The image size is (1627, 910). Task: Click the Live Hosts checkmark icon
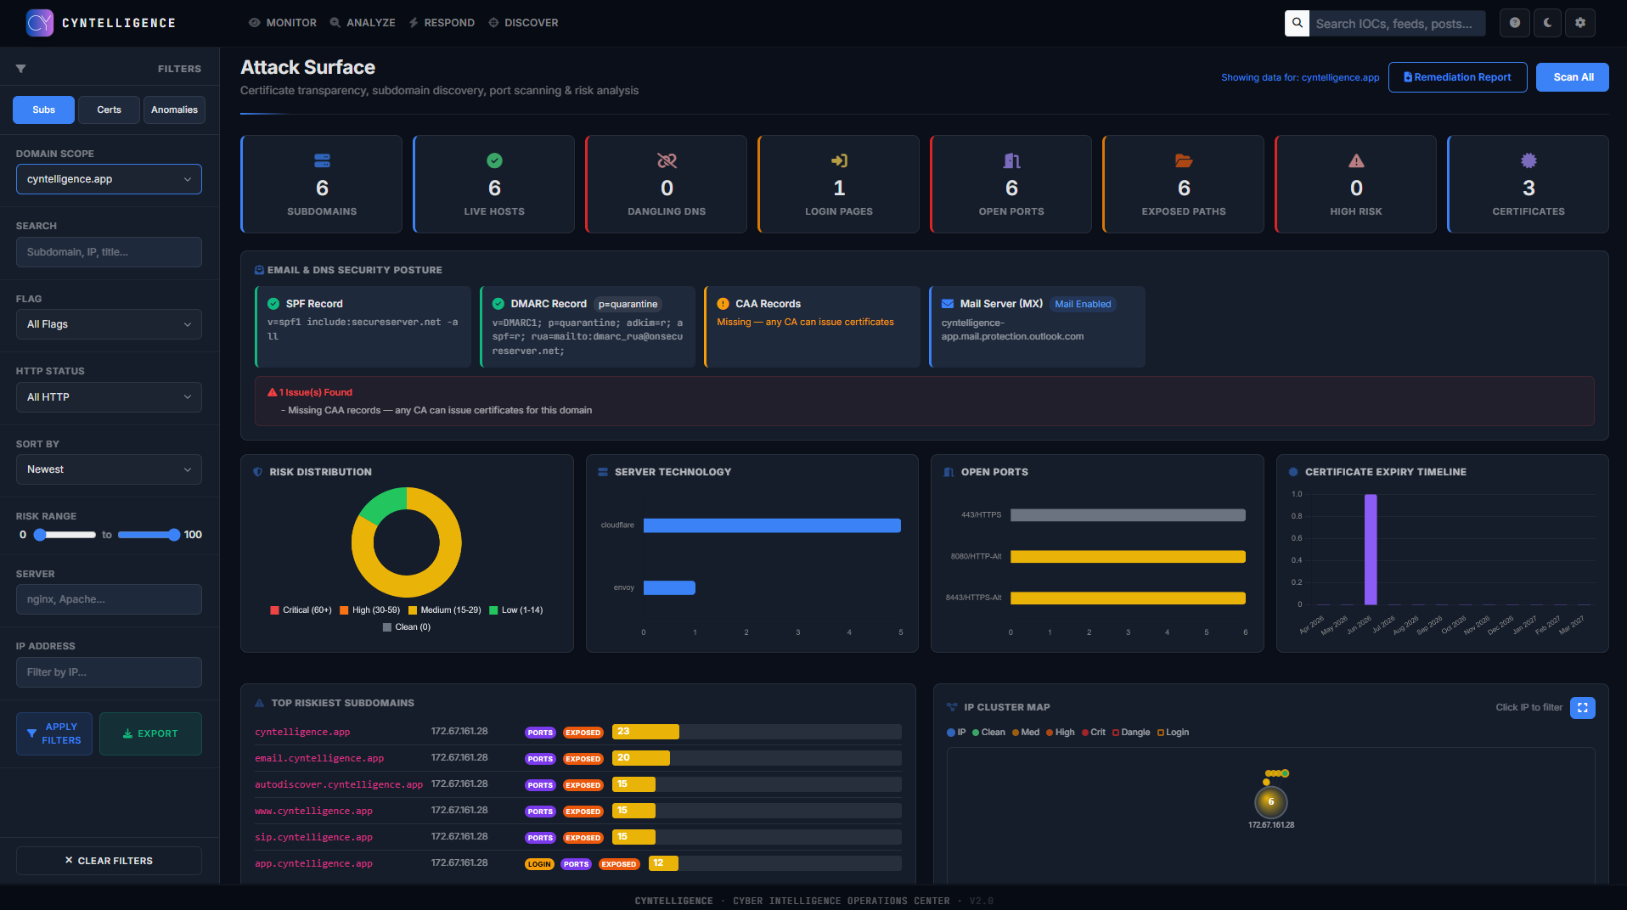coord(494,160)
